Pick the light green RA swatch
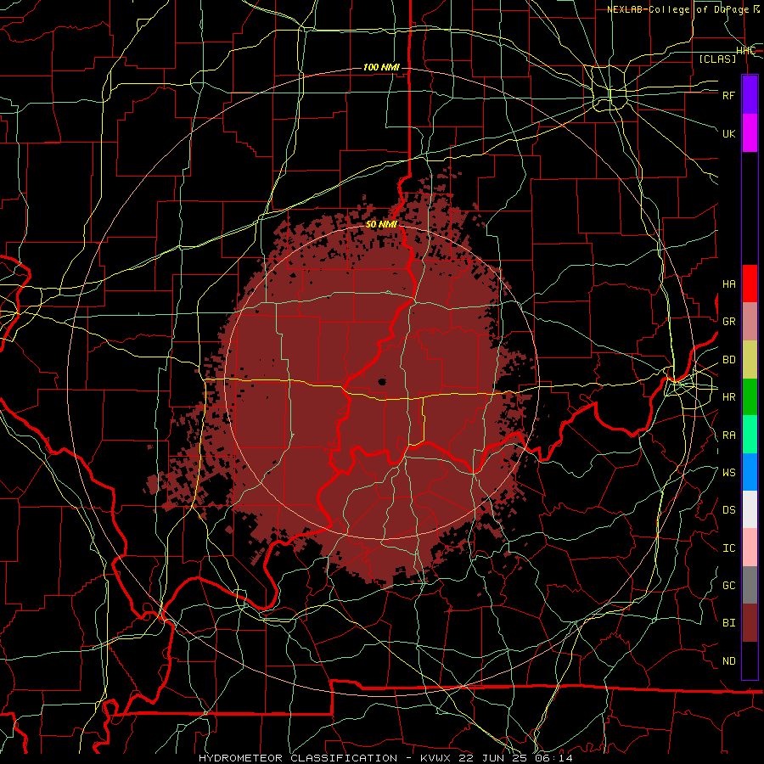The image size is (764, 764). click(x=750, y=435)
